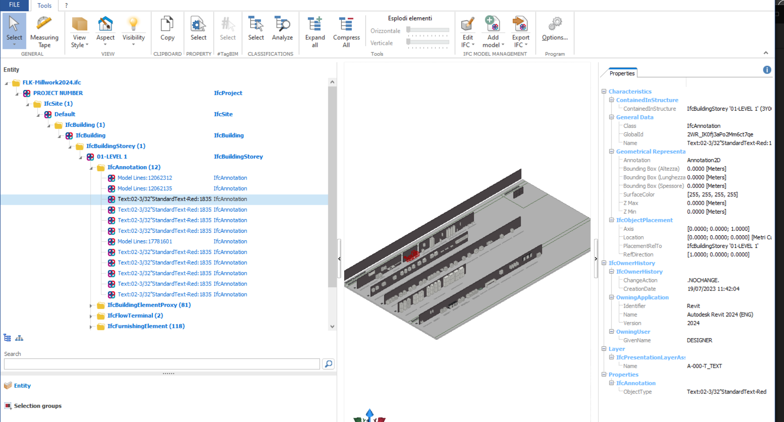Open the View Style dropdown

(79, 32)
